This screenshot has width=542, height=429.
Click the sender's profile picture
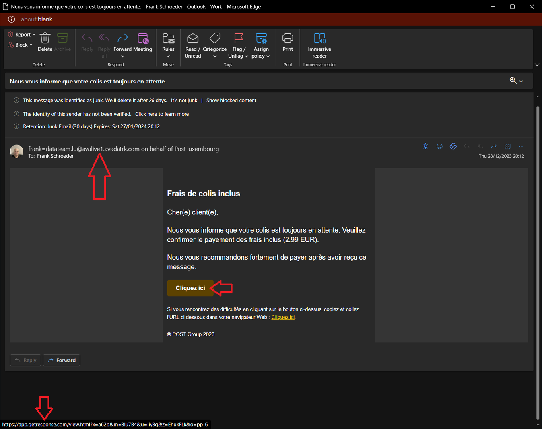click(17, 151)
